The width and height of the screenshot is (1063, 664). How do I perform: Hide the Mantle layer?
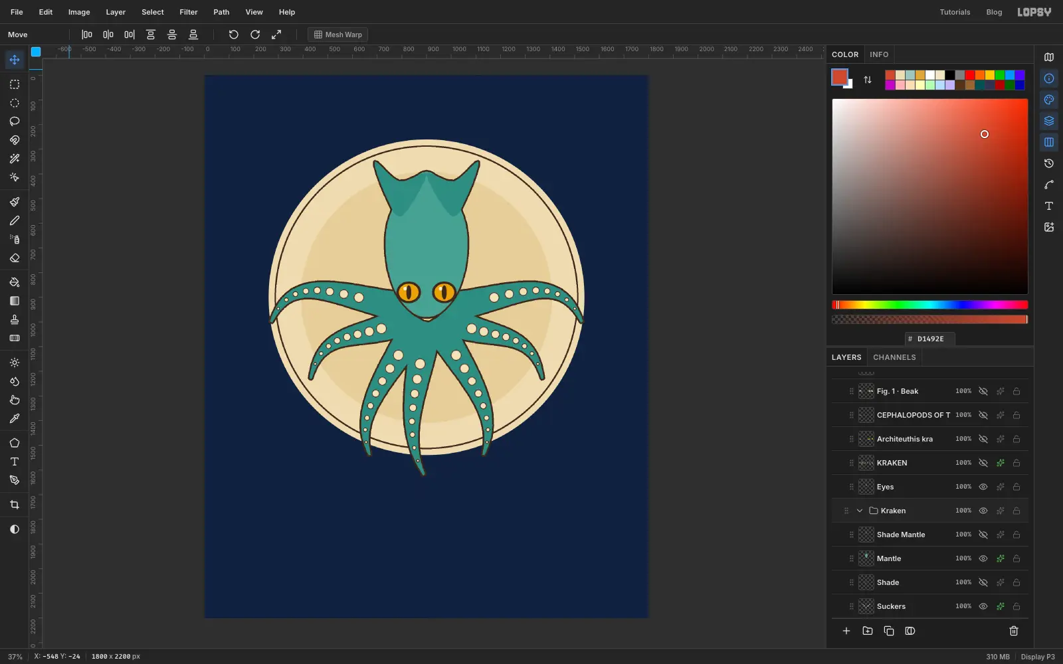click(x=983, y=558)
